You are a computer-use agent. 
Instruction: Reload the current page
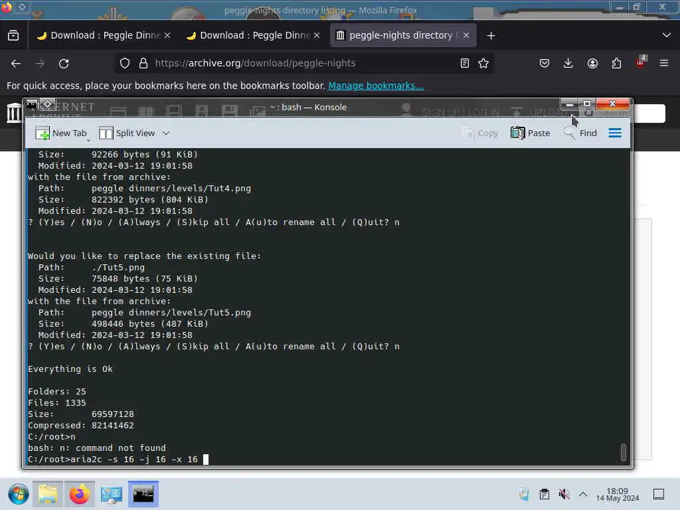pyautogui.click(x=64, y=64)
